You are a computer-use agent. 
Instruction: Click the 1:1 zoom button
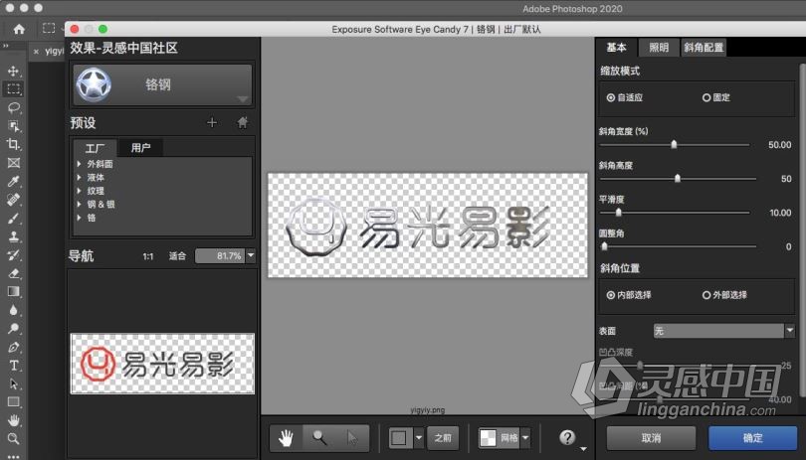(x=148, y=255)
